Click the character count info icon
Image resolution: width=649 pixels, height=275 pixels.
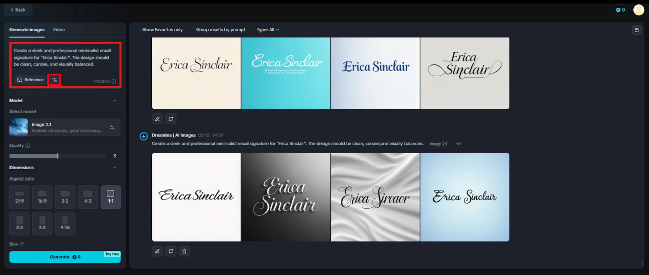click(114, 81)
